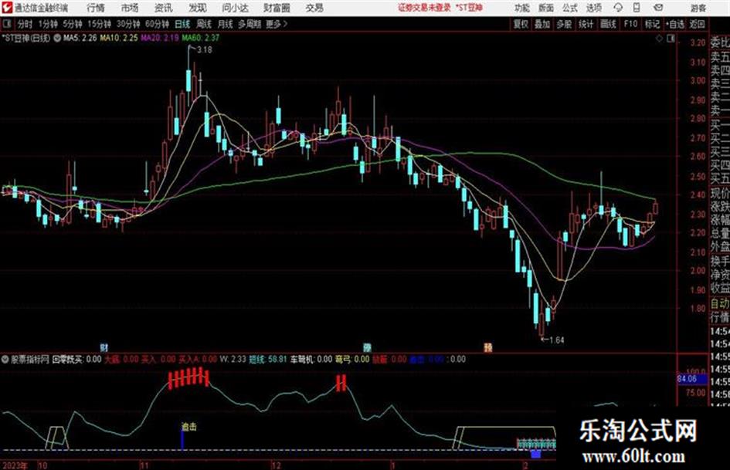Screen dimensions: 730x470
Task: Open the 公式 menu
Action: 570,8
